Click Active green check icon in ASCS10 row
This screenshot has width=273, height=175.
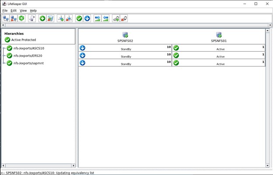(x=176, y=48)
